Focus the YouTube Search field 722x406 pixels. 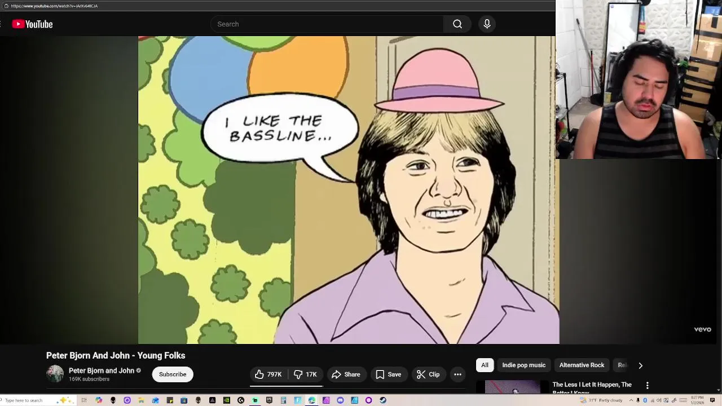327,24
